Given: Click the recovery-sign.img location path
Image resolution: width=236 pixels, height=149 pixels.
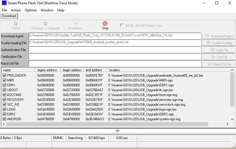Looking at the screenshot, I should (x=146, y=99).
